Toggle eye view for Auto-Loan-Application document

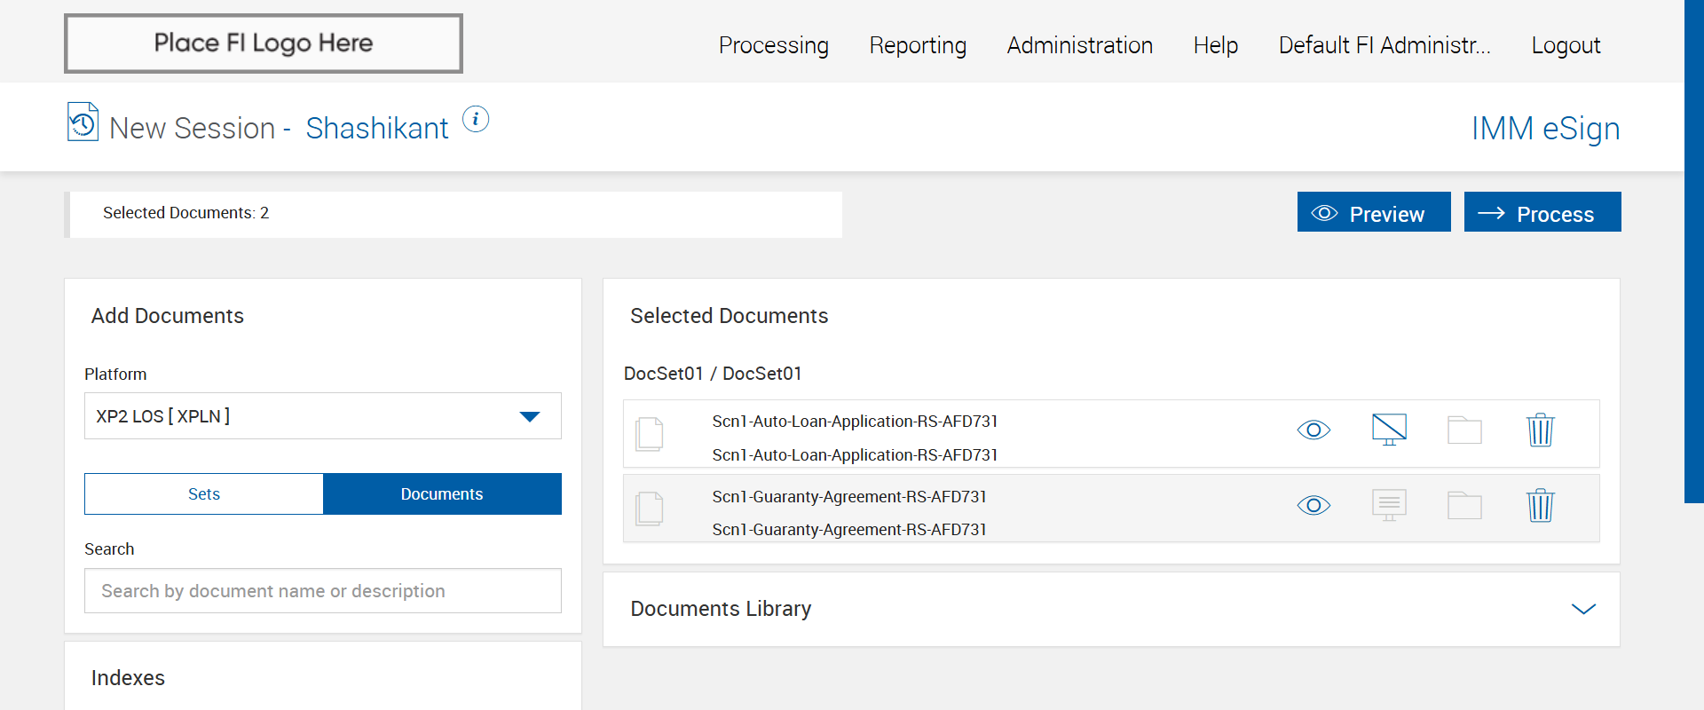click(1313, 430)
